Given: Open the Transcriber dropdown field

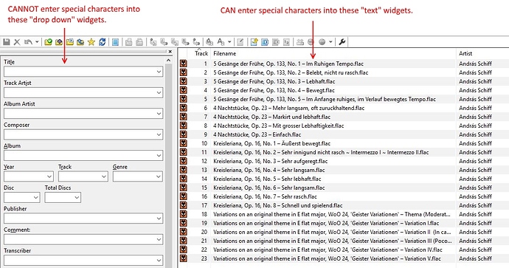Looking at the screenshot, I should [x=83, y=260].
